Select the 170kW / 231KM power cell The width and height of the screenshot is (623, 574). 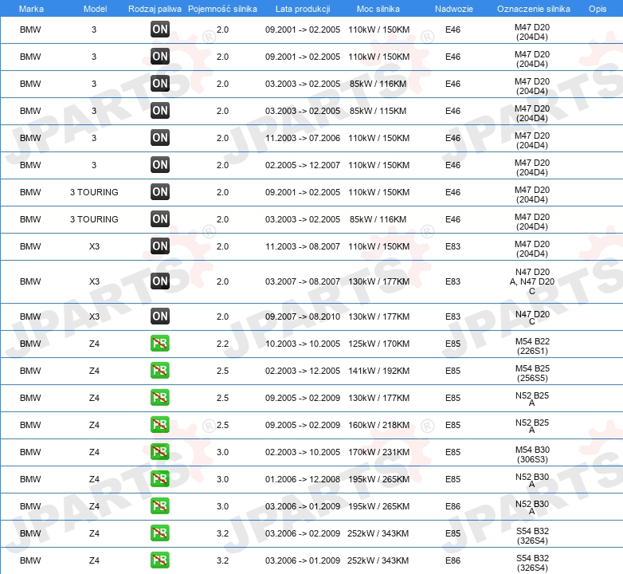[x=378, y=452]
